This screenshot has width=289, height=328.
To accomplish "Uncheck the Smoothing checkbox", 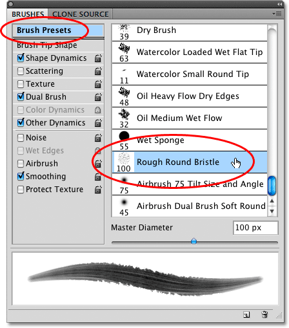I will pos(21,177).
